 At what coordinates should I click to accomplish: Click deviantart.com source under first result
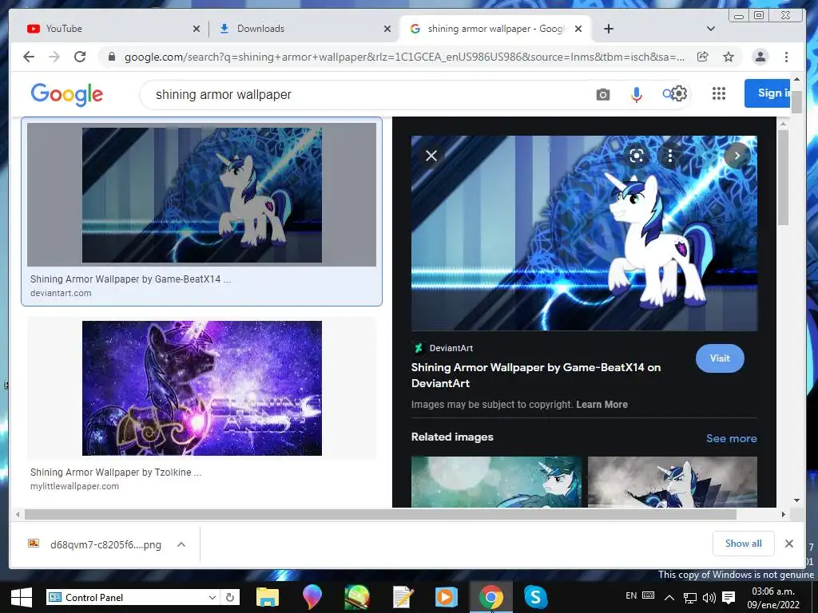61,293
